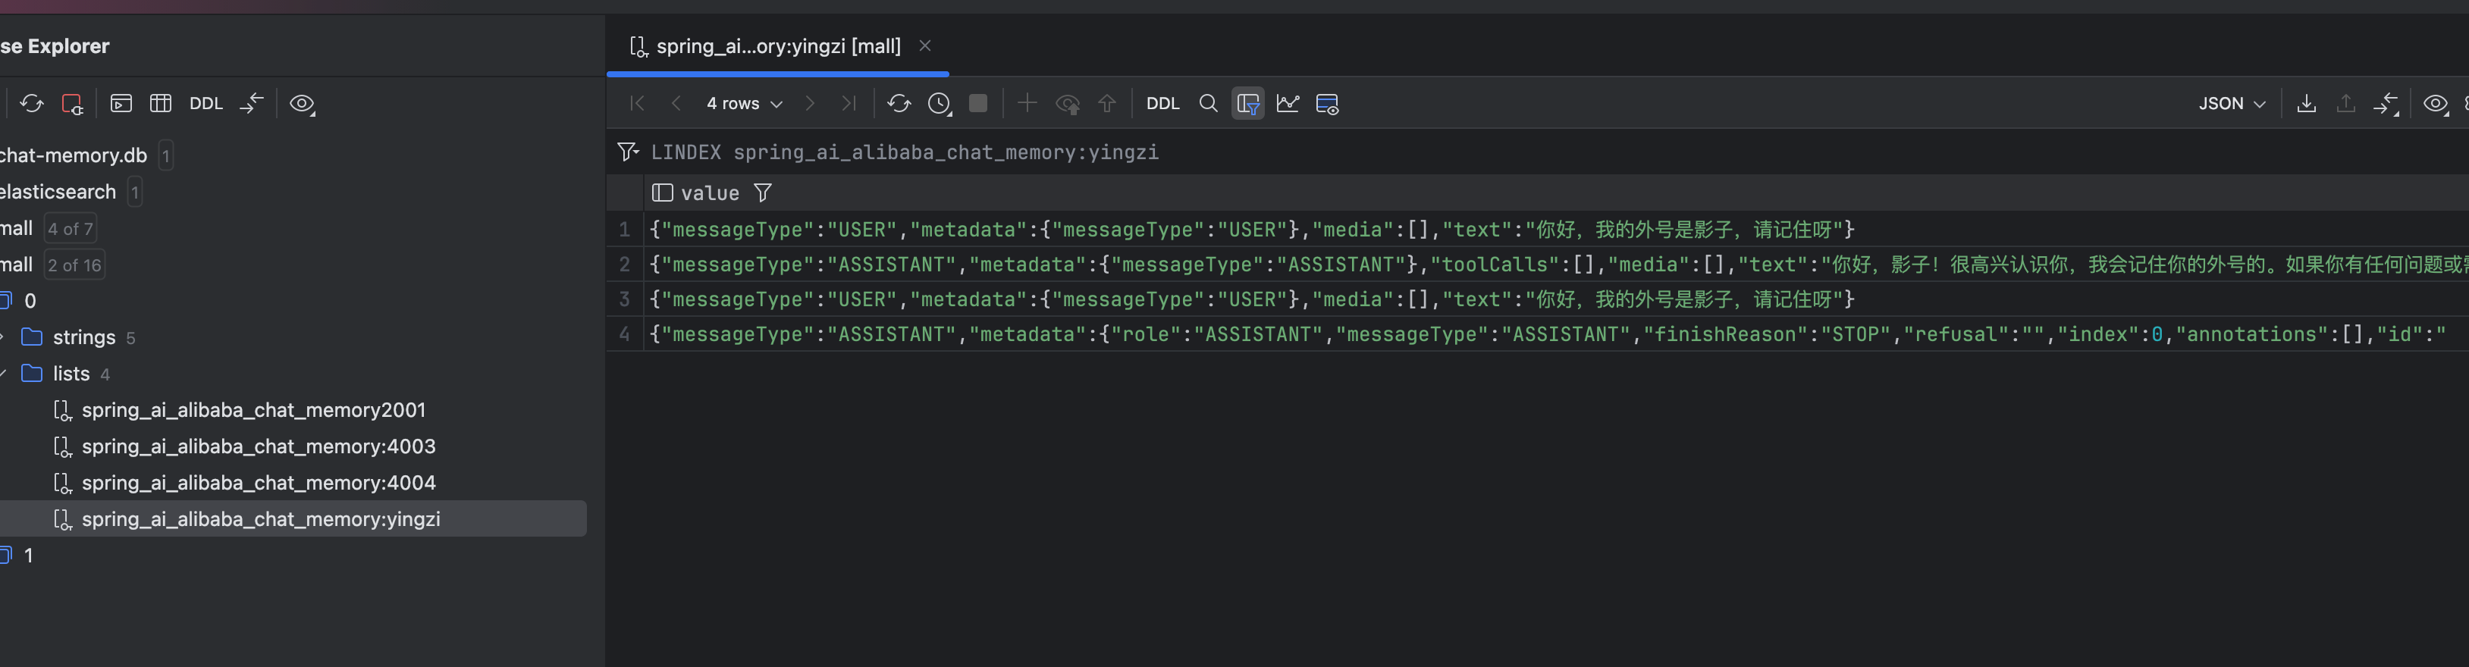
Task: Select elasticsearch data source
Action: pyautogui.click(x=58, y=192)
